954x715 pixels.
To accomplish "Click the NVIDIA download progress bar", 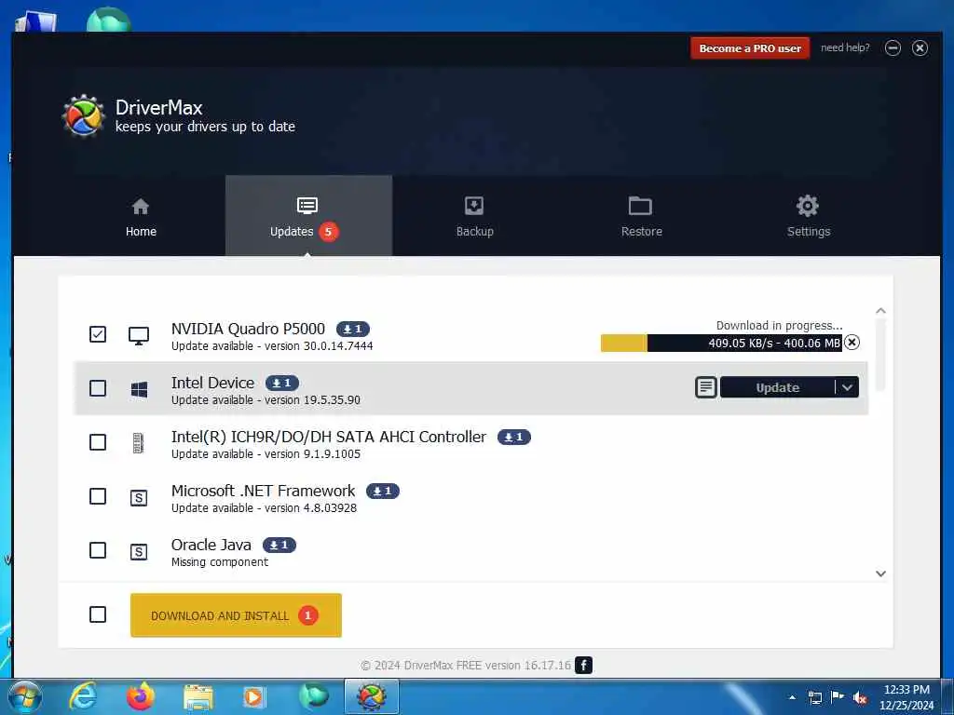I will coord(721,343).
